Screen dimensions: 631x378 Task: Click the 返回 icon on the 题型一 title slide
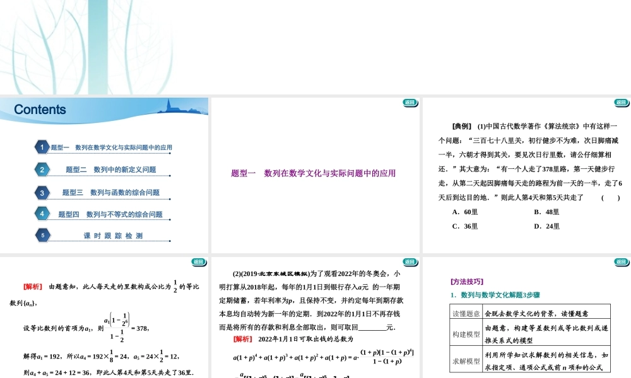(x=411, y=102)
